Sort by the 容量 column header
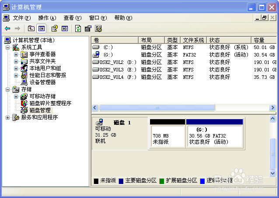 [x=264, y=40]
